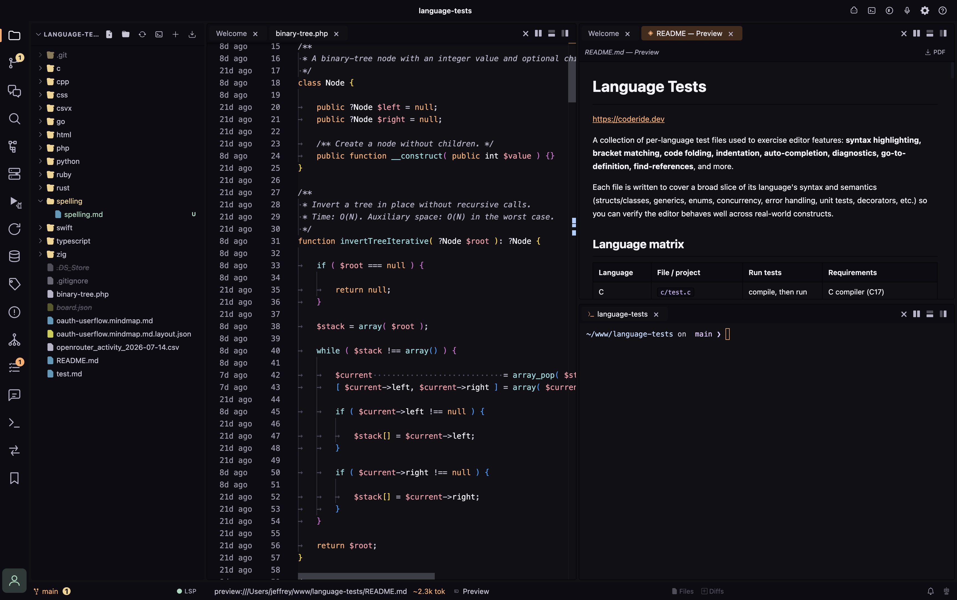Viewport: 957px width, 600px height.
Task: Collapse the LANGUAGE-TE... project root
Action: pyautogui.click(x=38, y=35)
